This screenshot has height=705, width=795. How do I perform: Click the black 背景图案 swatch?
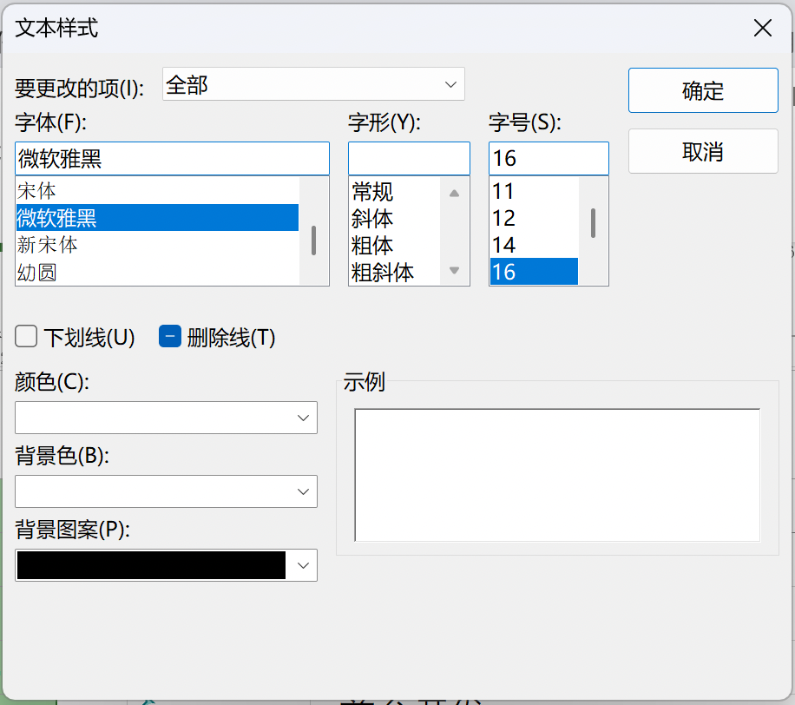point(152,565)
